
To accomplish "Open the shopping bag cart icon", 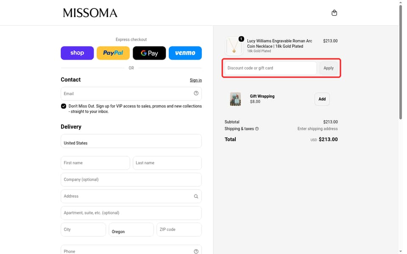I will (x=335, y=13).
